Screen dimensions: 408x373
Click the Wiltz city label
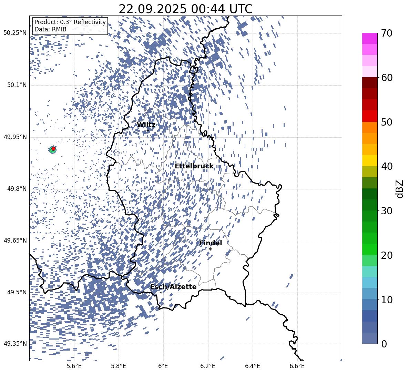pyautogui.click(x=146, y=125)
